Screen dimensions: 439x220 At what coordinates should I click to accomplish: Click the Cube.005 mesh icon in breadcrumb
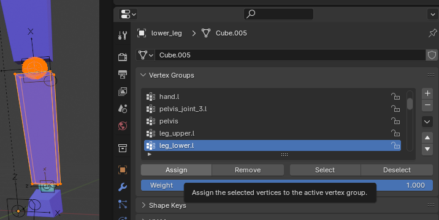pyautogui.click(x=206, y=33)
